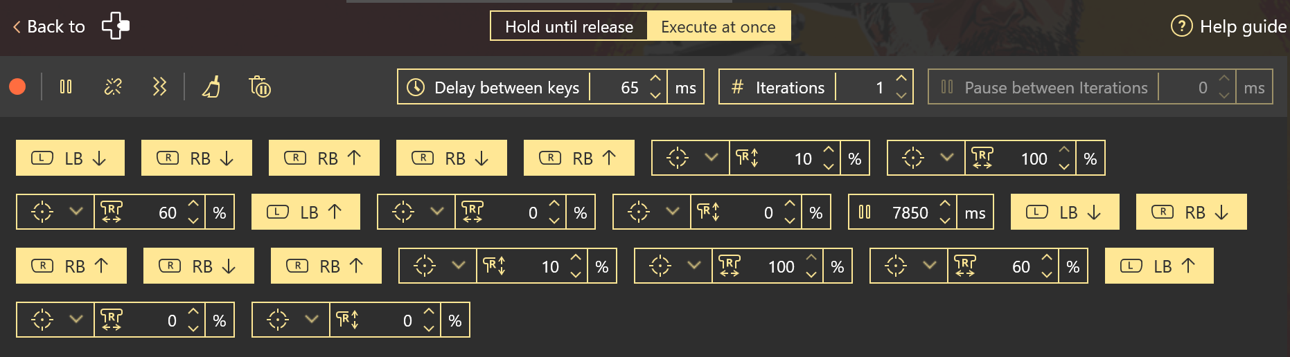
Task: Click the trash can delete pauses icon
Action: point(260,87)
